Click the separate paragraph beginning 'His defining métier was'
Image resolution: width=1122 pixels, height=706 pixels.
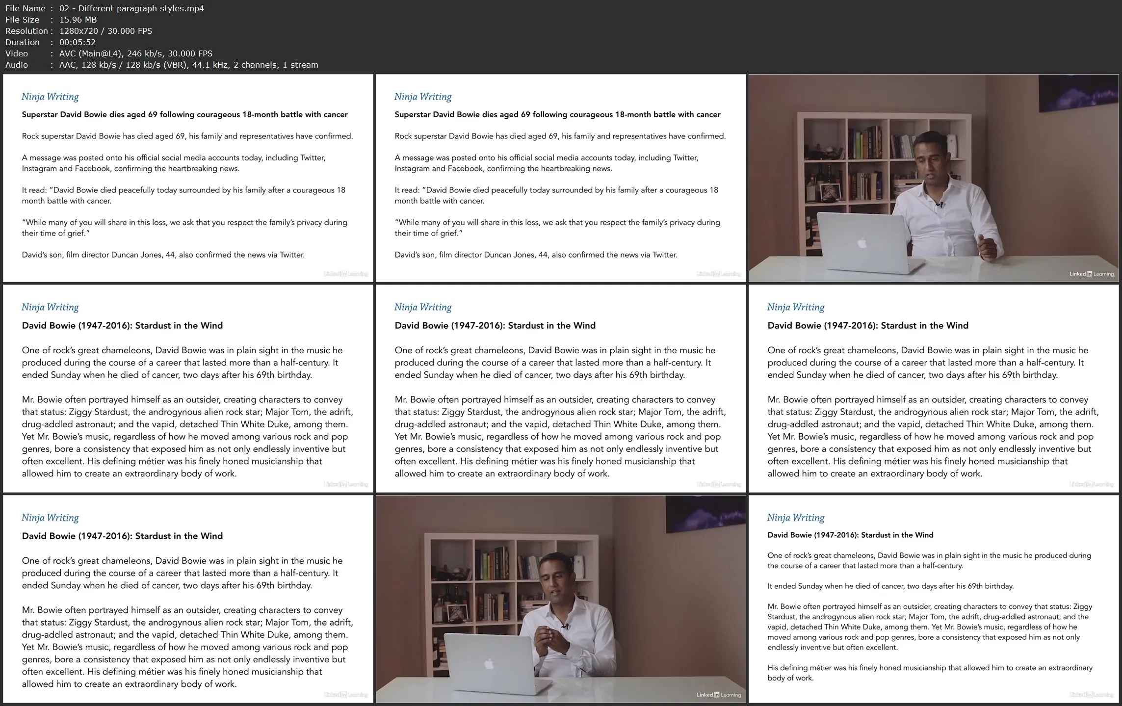(930, 673)
